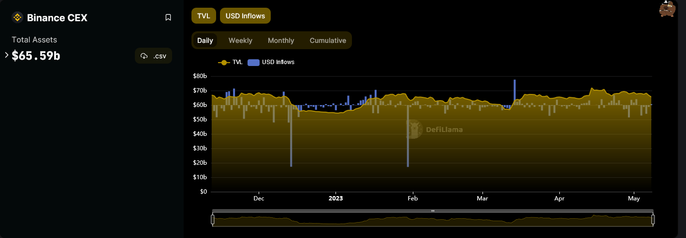This screenshot has height=238, width=686.
Task: Click the right range slider handle
Action: pyautogui.click(x=653, y=220)
